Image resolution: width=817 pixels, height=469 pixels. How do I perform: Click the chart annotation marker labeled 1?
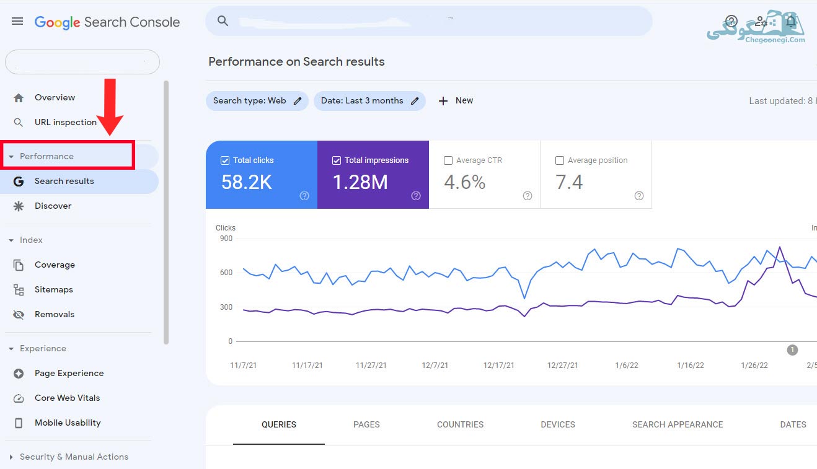792,350
